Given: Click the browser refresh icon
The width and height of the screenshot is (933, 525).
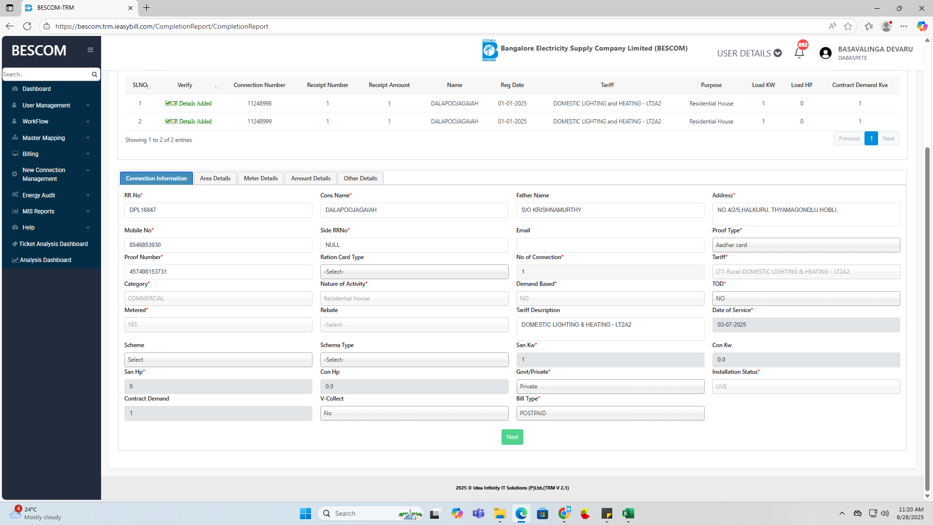Looking at the screenshot, I should click(x=27, y=26).
